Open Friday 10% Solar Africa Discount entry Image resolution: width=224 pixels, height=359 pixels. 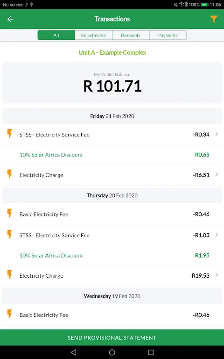(112, 155)
